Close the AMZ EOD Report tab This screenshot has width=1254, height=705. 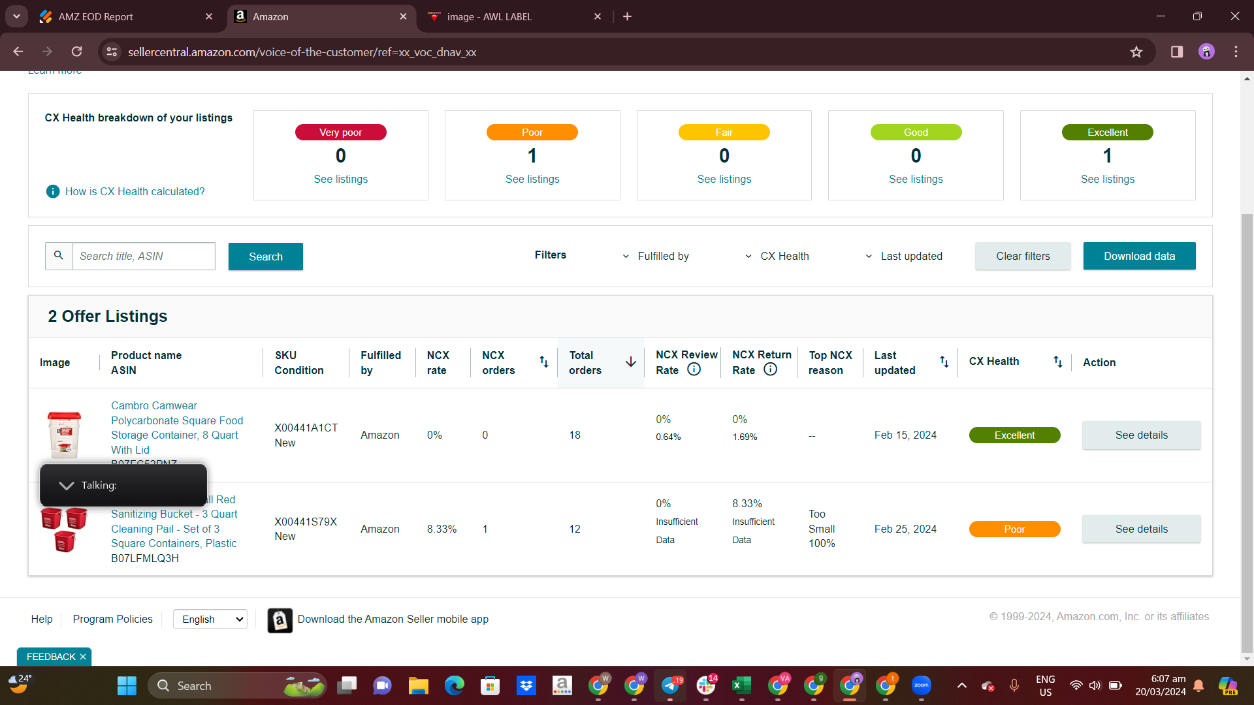(209, 16)
